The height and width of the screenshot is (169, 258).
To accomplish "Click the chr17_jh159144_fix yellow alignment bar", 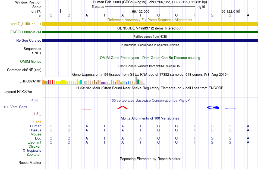I will tap(150, 24).
